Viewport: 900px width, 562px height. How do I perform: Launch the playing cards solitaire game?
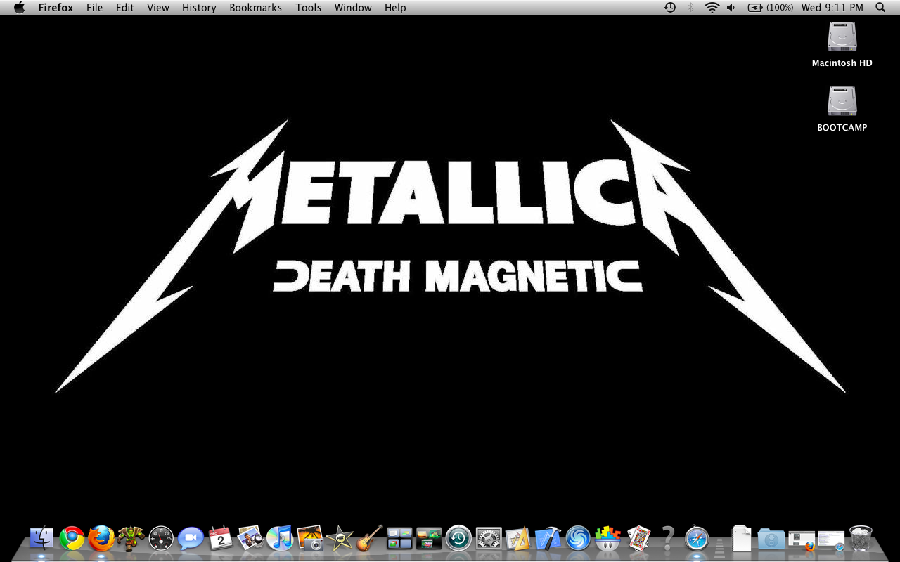click(x=638, y=539)
